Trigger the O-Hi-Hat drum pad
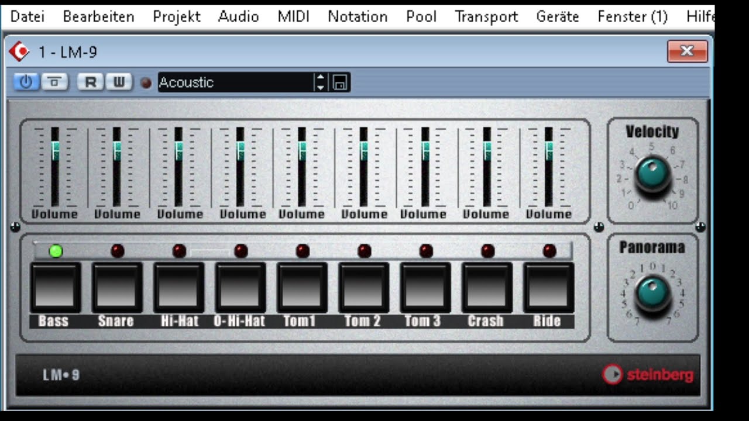Screen dimensions: 749x421 (240, 288)
